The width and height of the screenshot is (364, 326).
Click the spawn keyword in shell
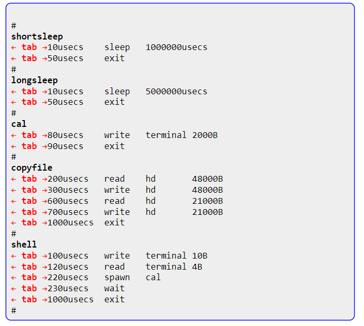coord(117,277)
